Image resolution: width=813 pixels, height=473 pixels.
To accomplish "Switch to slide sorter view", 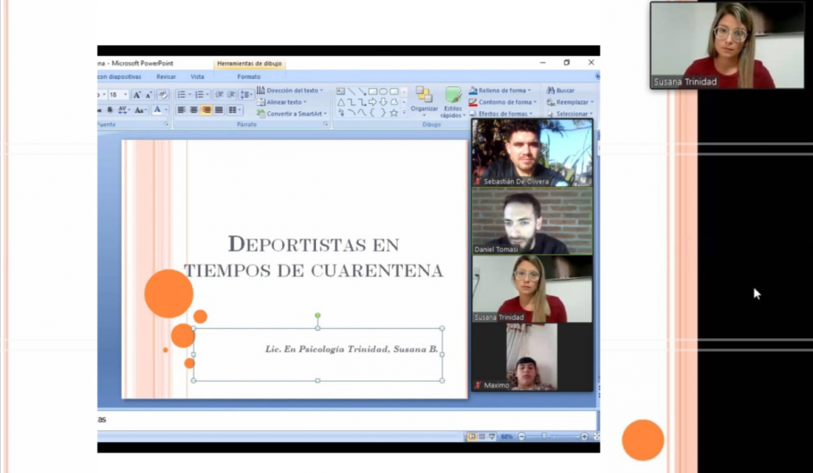I will coord(482,436).
